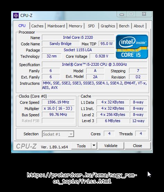Close the CPU-Z window with X
The height and width of the screenshot is (192, 164).
[144, 14]
